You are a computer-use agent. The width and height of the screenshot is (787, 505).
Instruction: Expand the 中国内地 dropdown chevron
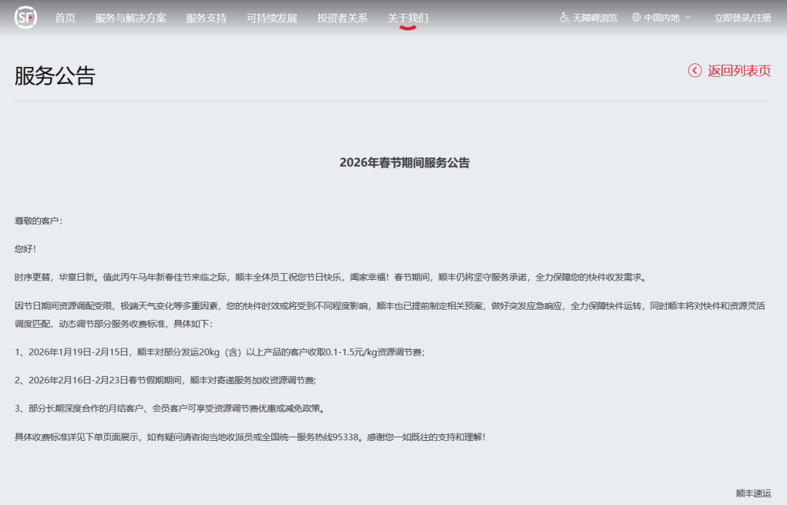pyautogui.click(x=688, y=17)
